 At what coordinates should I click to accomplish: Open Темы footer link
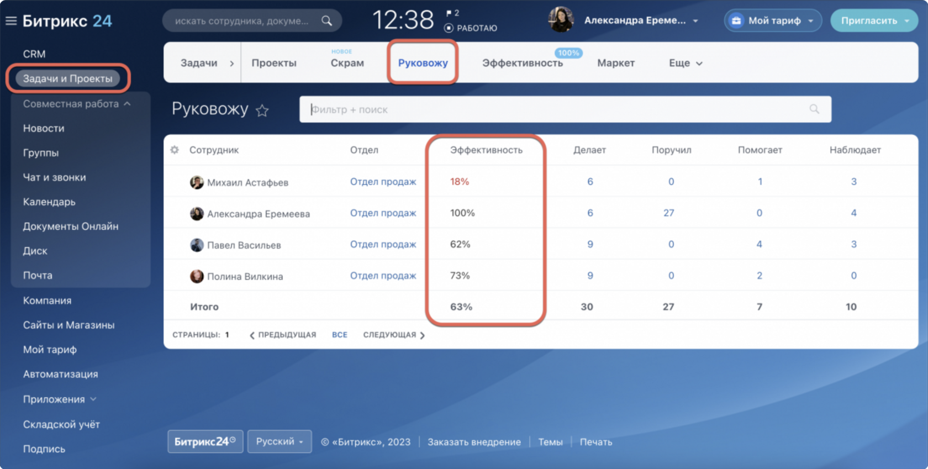(551, 442)
